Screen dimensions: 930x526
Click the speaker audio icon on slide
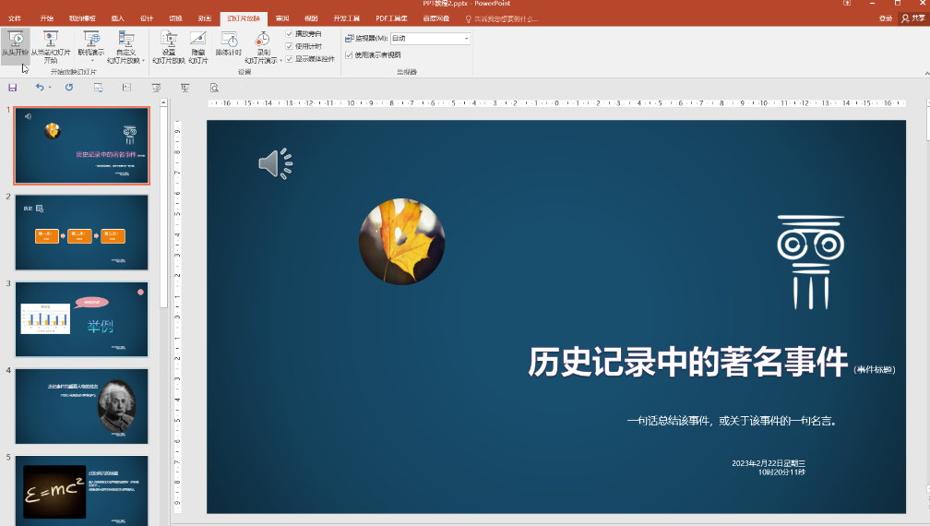click(x=274, y=163)
